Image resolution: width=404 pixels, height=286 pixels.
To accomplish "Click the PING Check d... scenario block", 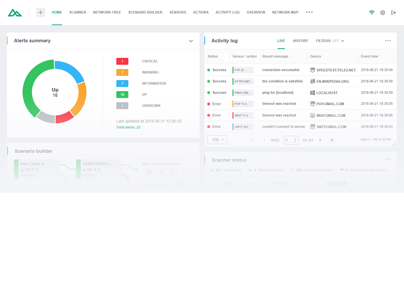I will pyautogui.click(x=37, y=169).
